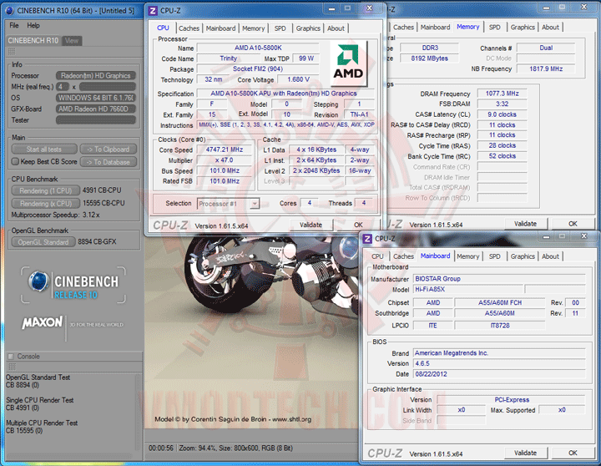Open the File menu in Cinebench
The width and height of the screenshot is (601, 466).
click(x=14, y=26)
